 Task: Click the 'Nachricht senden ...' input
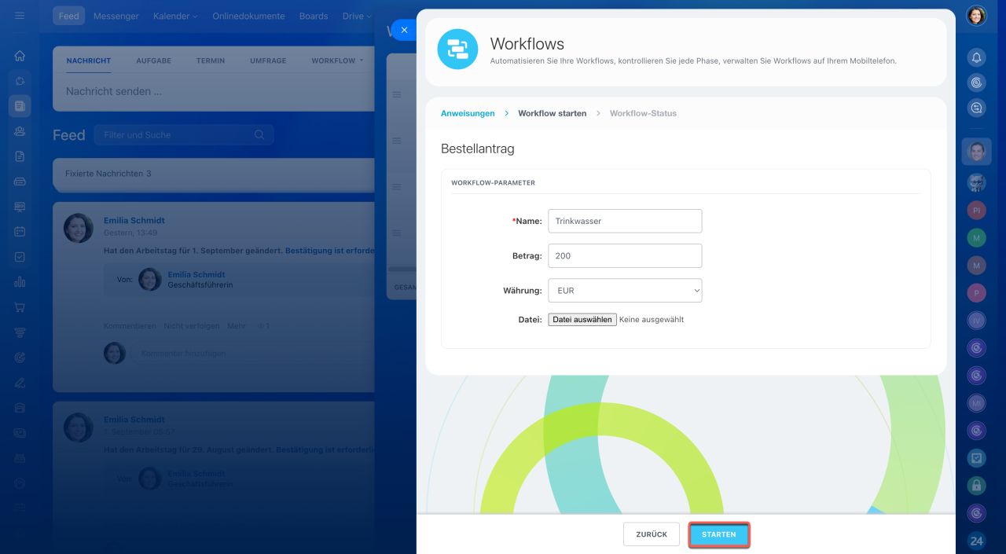pyautogui.click(x=214, y=91)
